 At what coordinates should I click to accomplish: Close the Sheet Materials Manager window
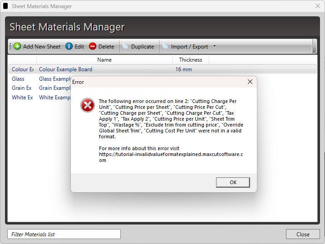click(x=318, y=6)
